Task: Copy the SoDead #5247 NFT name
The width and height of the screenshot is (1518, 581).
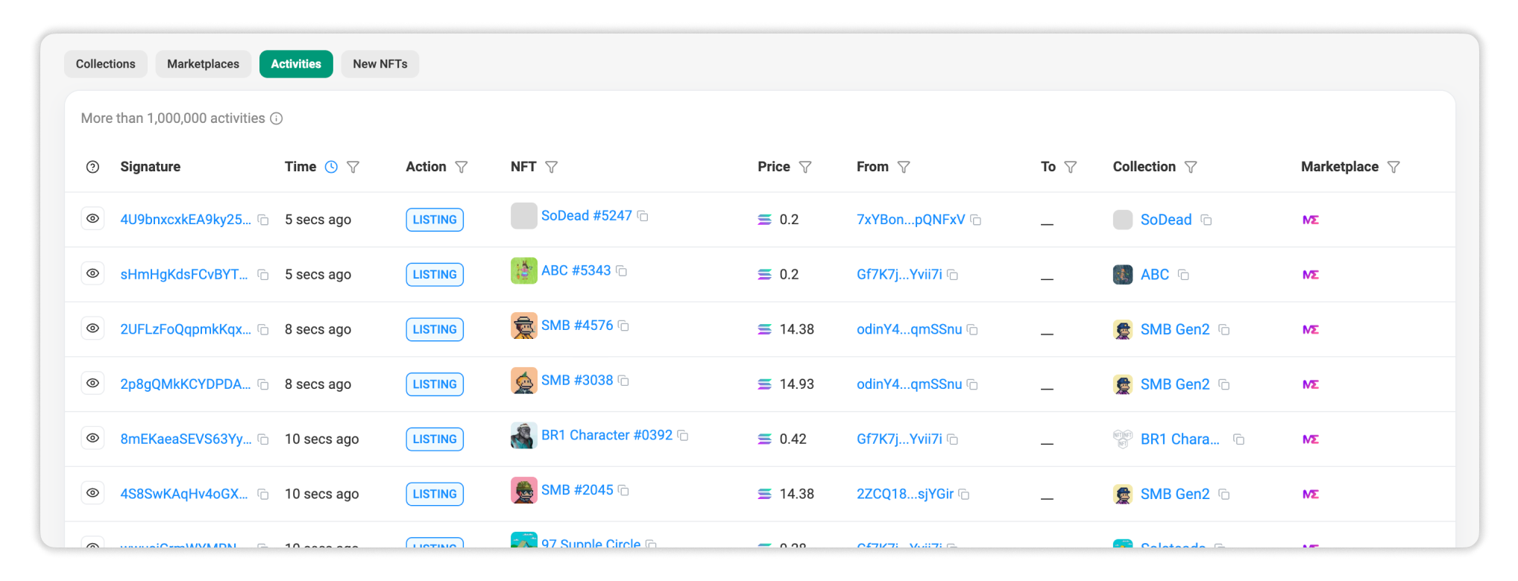Action: pos(643,216)
